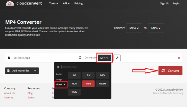Screen dimensions: 187x107
Task: Open the Blog link
Action: pyautogui.click(x=30, y=93)
